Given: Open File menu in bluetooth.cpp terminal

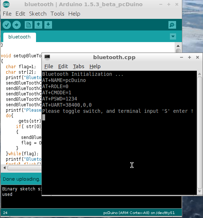Looking at the screenshot, I should (x=49, y=66).
